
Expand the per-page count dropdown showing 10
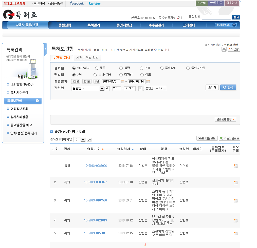tap(83, 139)
